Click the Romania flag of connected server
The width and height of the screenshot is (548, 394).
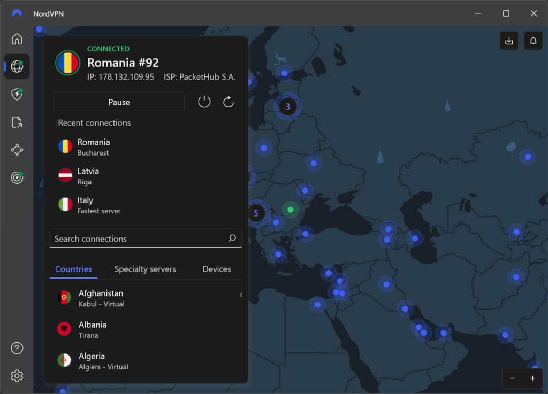(x=68, y=63)
